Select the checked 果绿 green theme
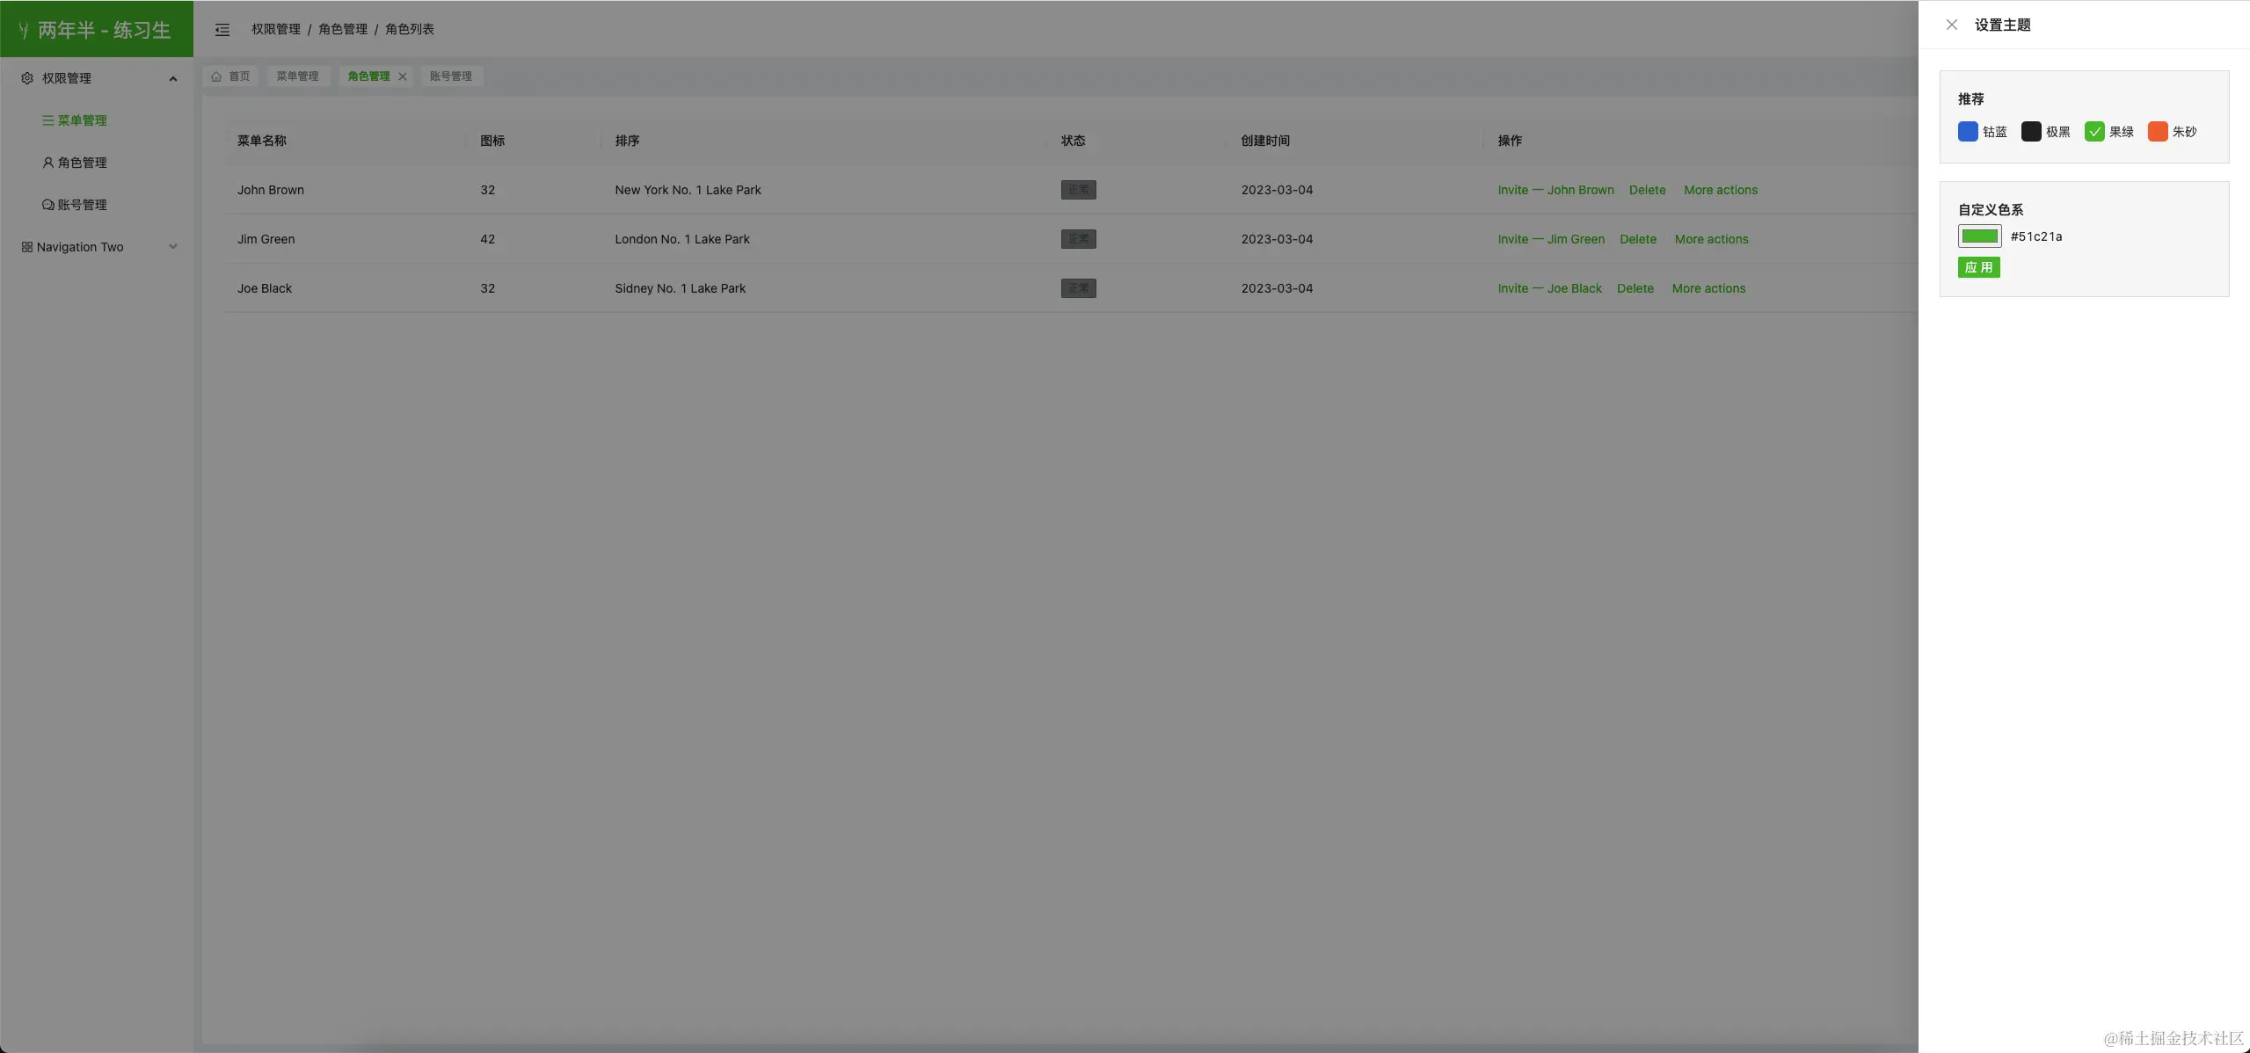2250x1053 pixels. 2094,132
